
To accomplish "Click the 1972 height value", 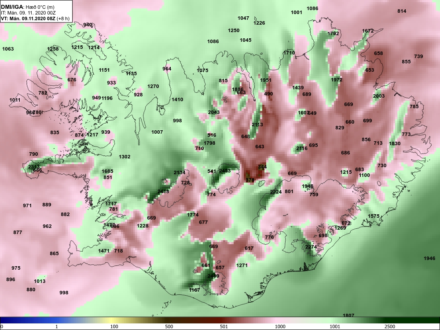I will (337, 80).
